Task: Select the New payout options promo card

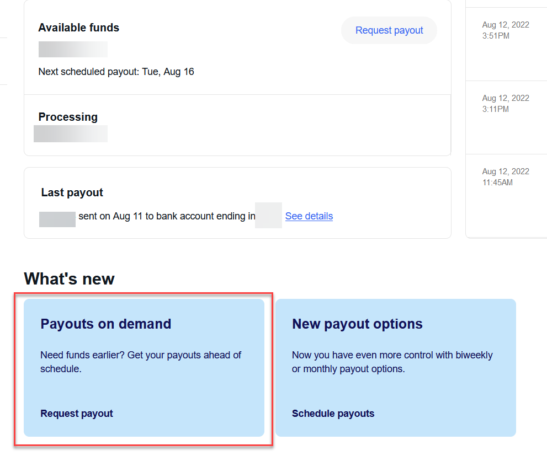Action: [x=395, y=367]
